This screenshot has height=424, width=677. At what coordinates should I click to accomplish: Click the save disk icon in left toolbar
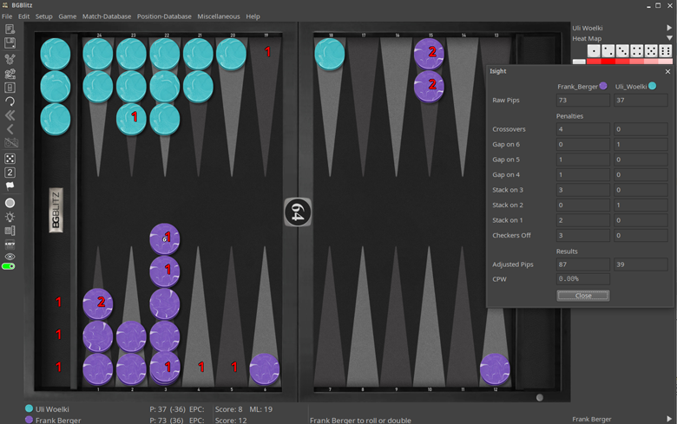pyautogui.click(x=10, y=43)
